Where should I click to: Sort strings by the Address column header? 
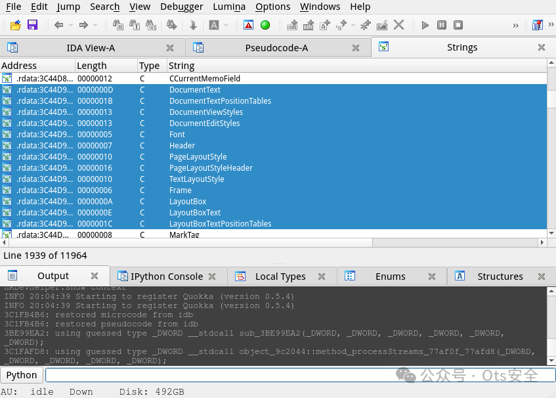(37, 66)
